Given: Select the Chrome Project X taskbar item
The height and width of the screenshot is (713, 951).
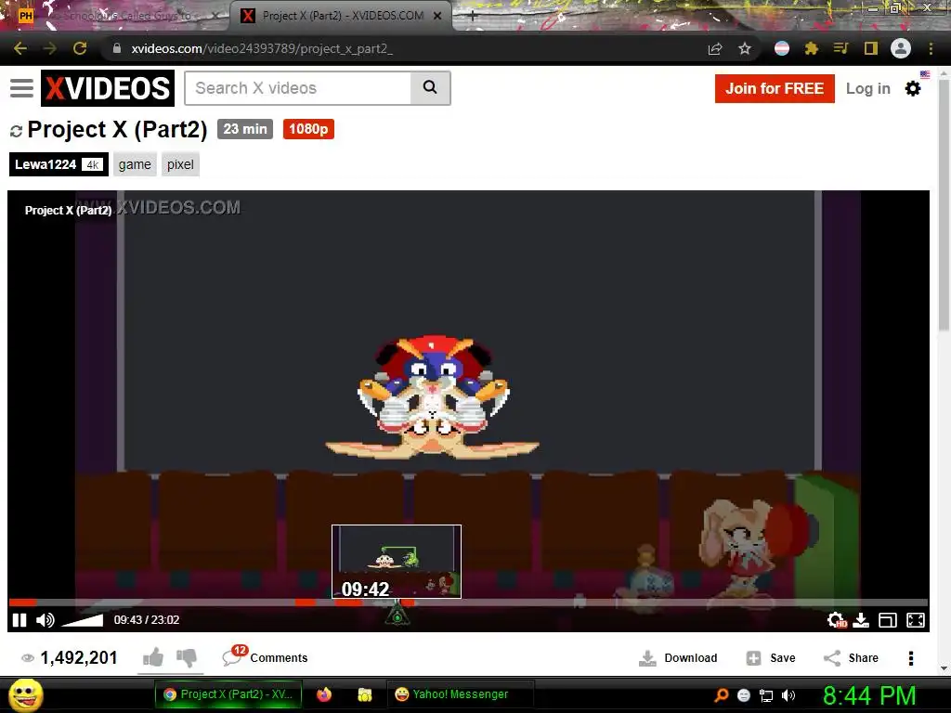Looking at the screenshot, I should point(228,694).
